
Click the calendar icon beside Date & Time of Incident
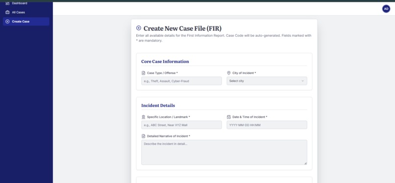click(229, 117)
